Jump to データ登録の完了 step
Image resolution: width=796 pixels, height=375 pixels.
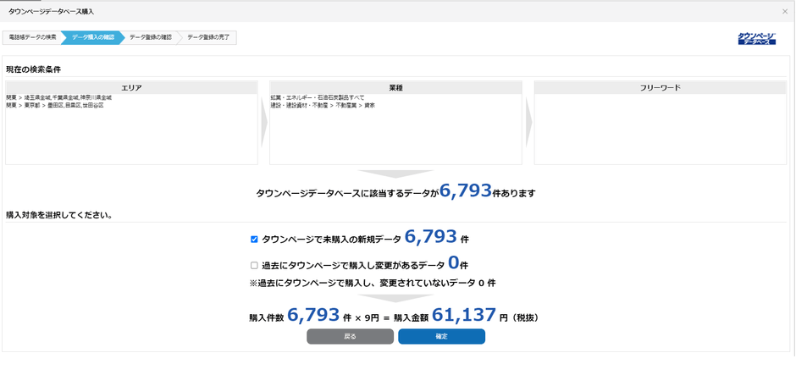tap(208, 37)
